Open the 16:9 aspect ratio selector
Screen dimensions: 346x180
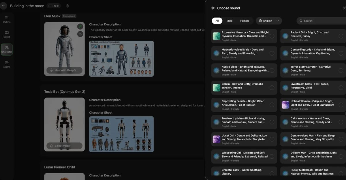(x=54, y=6)
